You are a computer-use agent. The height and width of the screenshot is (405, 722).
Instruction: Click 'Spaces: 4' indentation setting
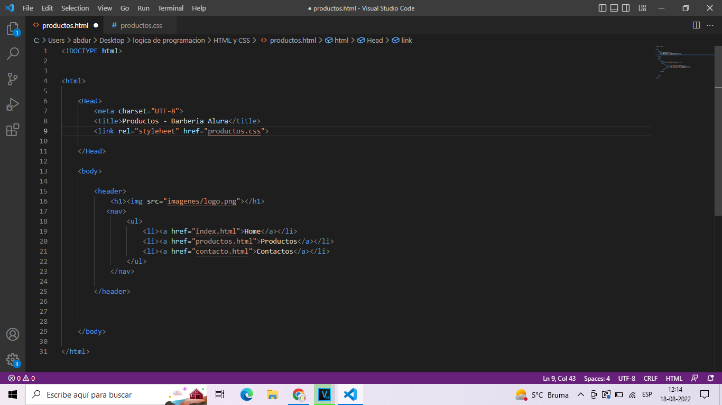click(x=597, y=378)
